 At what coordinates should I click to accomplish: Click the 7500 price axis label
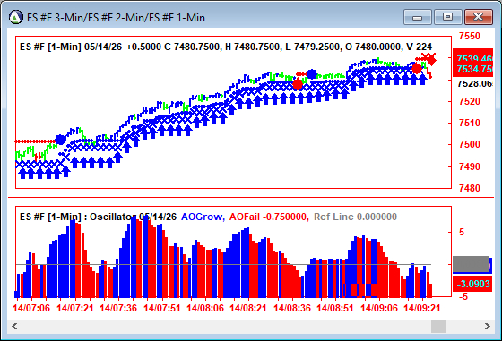(x=470, y=144)
